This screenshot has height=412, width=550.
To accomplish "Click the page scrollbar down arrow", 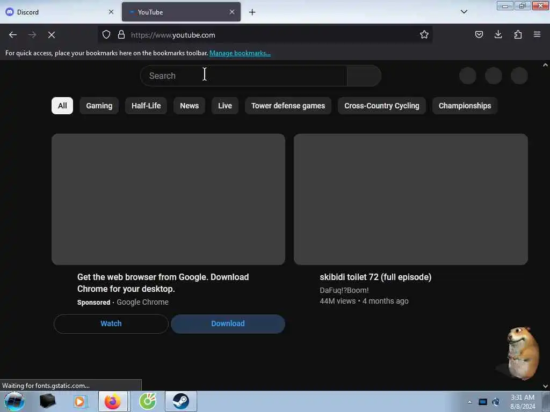I will coord(546,386).
